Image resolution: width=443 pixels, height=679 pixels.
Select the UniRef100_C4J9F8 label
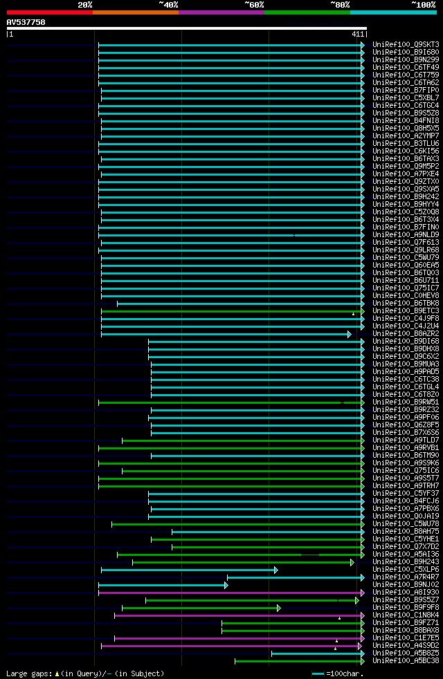pyautogui.click(x=406, y=318)
